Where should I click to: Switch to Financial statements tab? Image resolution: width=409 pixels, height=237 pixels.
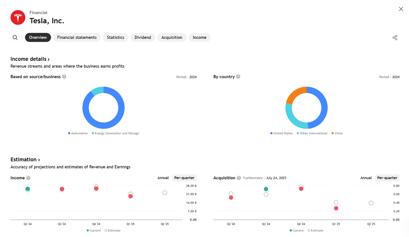[x=77, y=38]
